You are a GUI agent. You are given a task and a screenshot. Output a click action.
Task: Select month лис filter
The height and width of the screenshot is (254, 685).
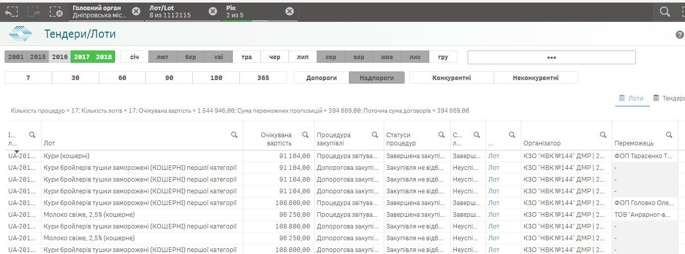(x=415, y=57)
